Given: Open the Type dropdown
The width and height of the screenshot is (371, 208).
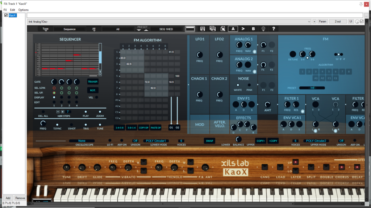Looking at the screenshot, I should point(45,29).
